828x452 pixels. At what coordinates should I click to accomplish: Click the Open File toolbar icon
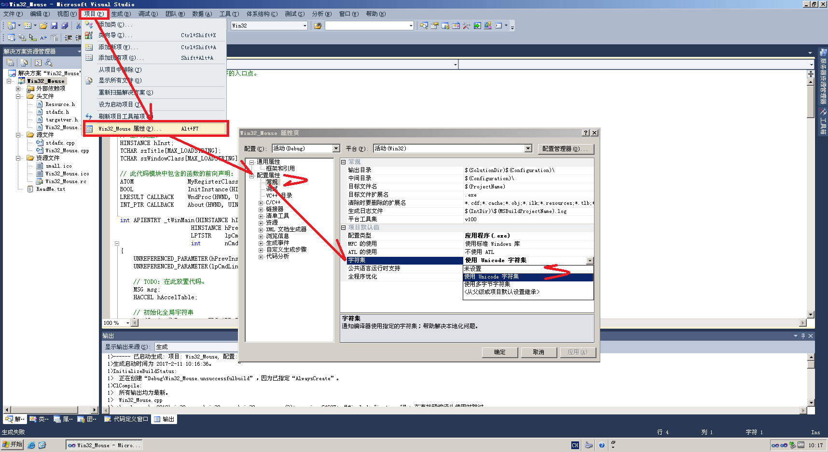(43, 26)
